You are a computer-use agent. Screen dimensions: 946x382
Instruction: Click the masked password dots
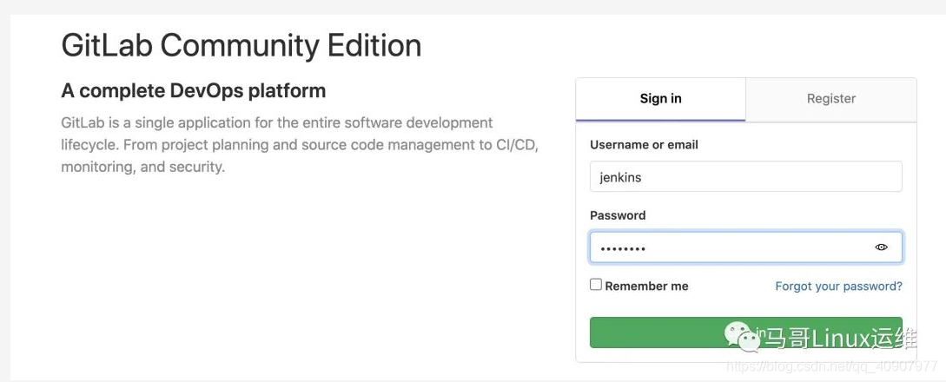coord(622,249)
